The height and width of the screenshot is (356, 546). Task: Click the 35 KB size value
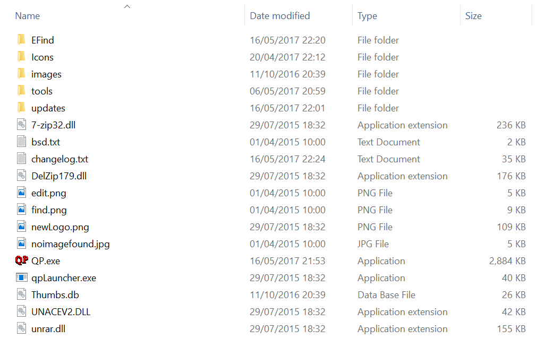click(513, 159)
